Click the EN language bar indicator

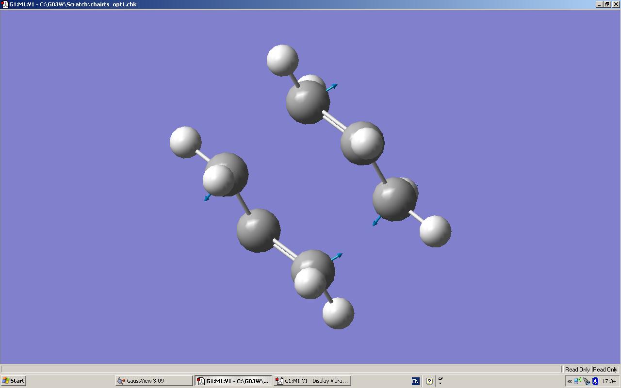415,381
